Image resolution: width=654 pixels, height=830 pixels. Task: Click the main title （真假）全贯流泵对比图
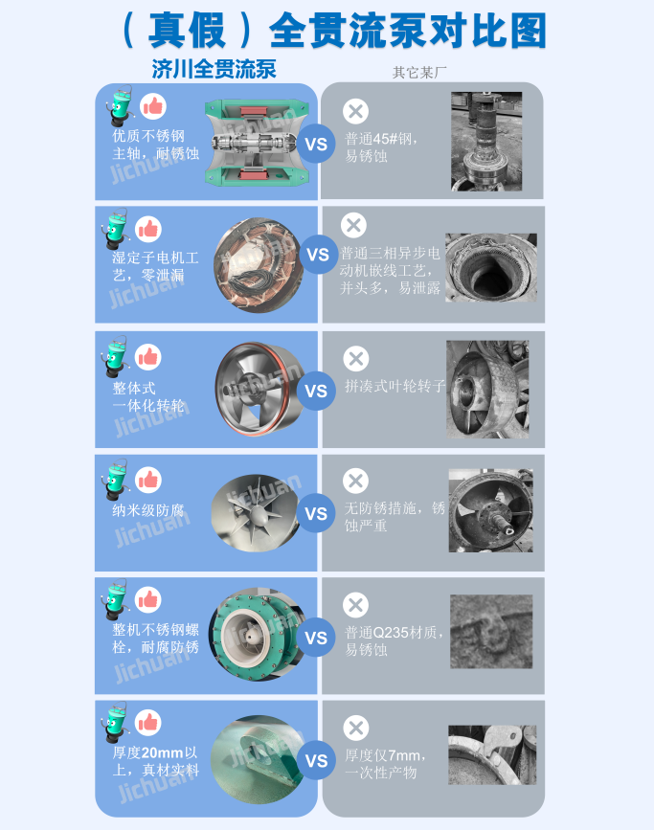click(333, 31)
